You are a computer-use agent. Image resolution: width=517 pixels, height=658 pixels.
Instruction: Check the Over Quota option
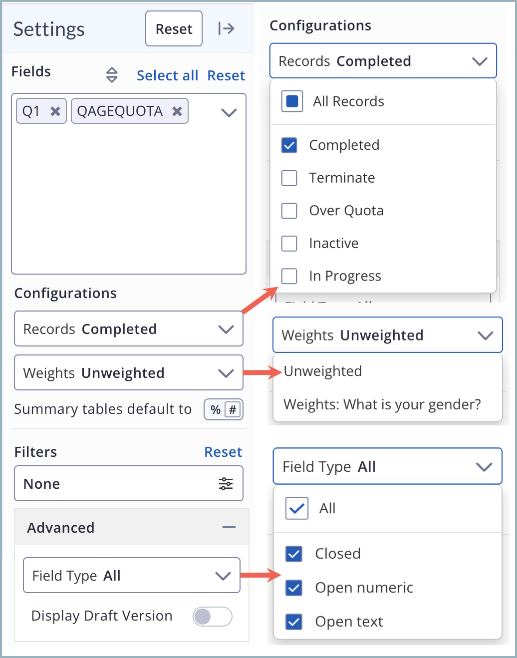coord(289,211)
